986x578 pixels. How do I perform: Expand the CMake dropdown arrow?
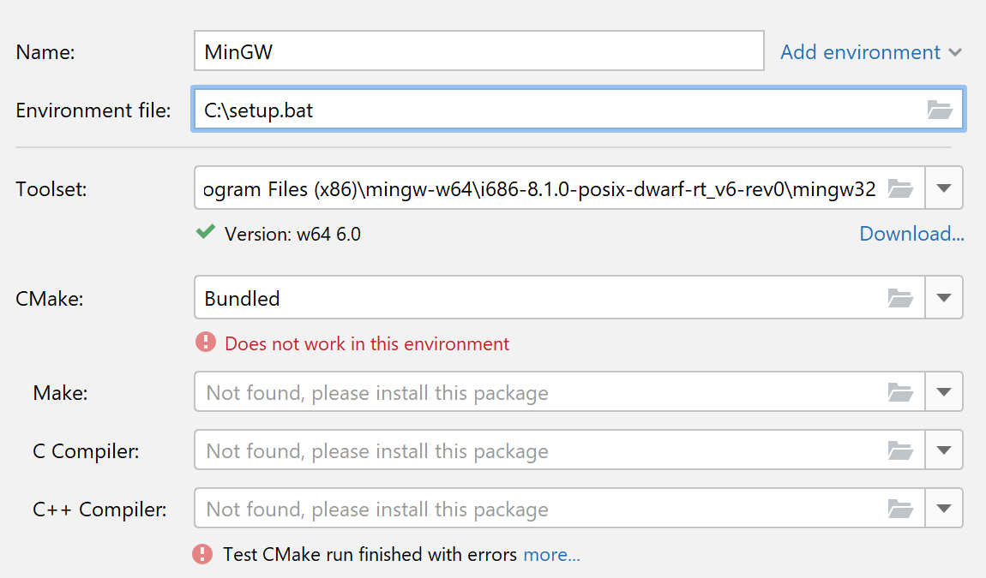[944, 298]
